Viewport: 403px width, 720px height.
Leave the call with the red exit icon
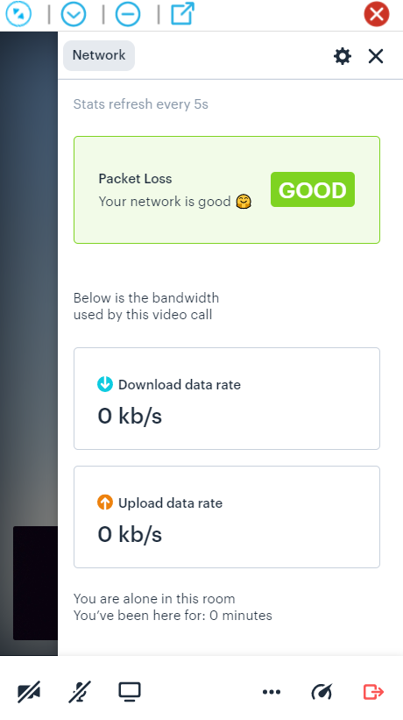point(373,692)
